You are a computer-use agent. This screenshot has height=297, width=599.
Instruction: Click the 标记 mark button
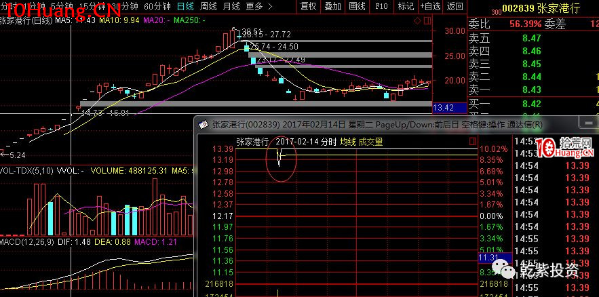click(405, 7)
